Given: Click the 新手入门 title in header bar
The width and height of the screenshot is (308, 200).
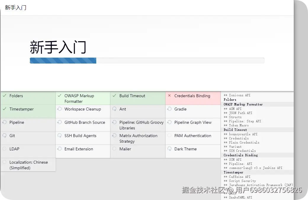Looking at the screenshot, I should point(15,8).
